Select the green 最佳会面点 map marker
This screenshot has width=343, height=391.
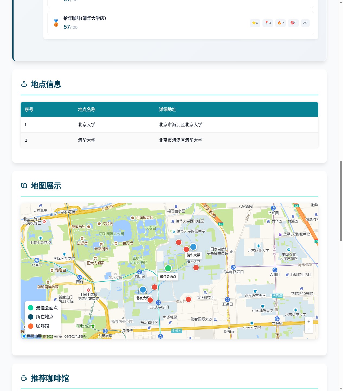(168, 268)
